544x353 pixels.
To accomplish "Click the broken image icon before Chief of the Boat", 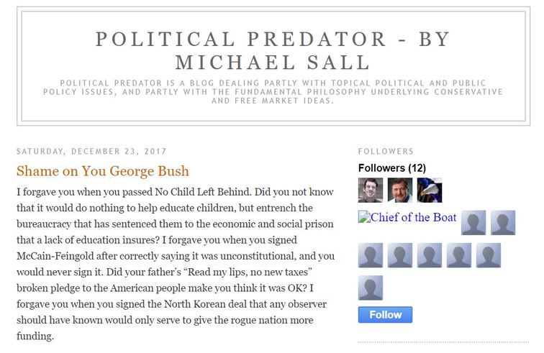I will click(x=363, y=218).
